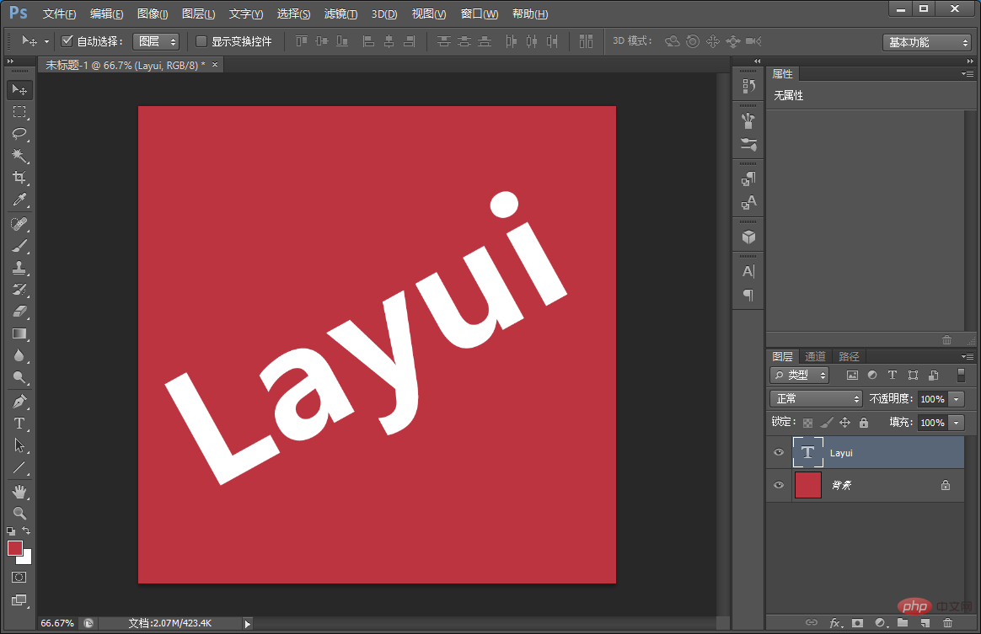Viewport: 981px width, 634px height.
Task: Create a new layer group
Action: (x=902, y=623)
